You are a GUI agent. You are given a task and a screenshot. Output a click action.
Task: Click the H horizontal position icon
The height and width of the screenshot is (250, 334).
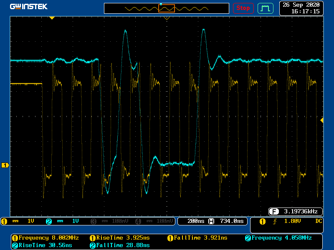point(211,221)
